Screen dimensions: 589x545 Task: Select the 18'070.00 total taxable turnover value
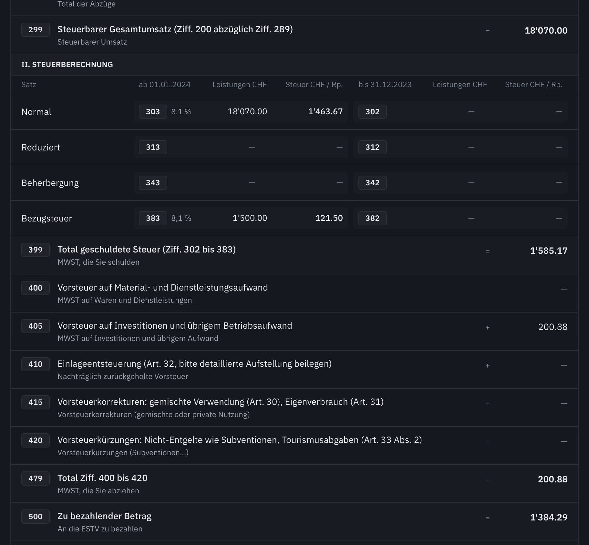[x=546, y=31]
